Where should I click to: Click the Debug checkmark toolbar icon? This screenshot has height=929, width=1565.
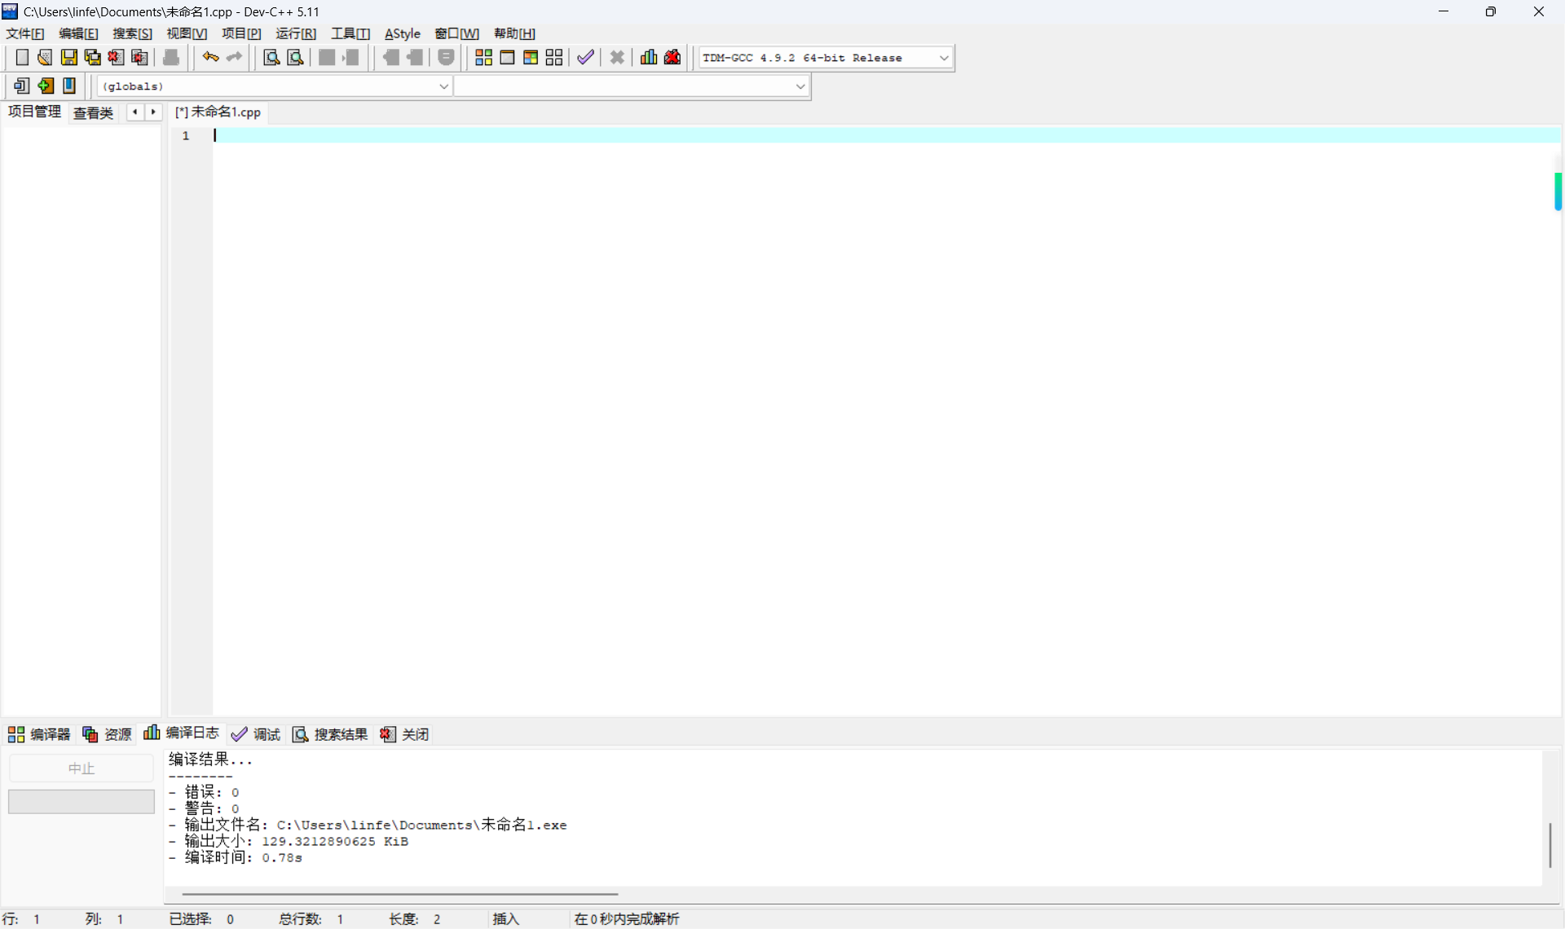point(585,57)
